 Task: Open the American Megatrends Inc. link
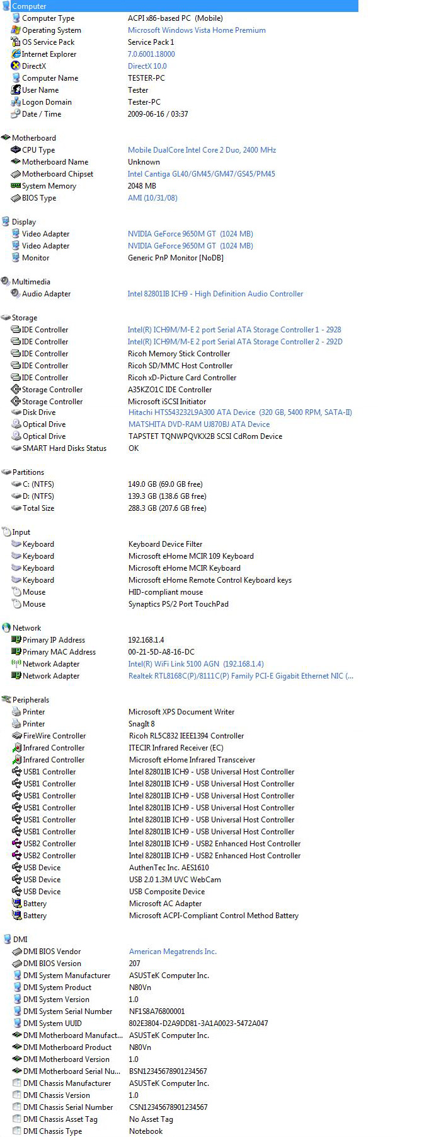pyautogui.click(x=173, y=952)
